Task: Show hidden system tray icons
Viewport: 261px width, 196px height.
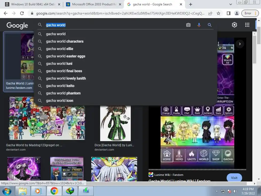Action: coord(217,191)
